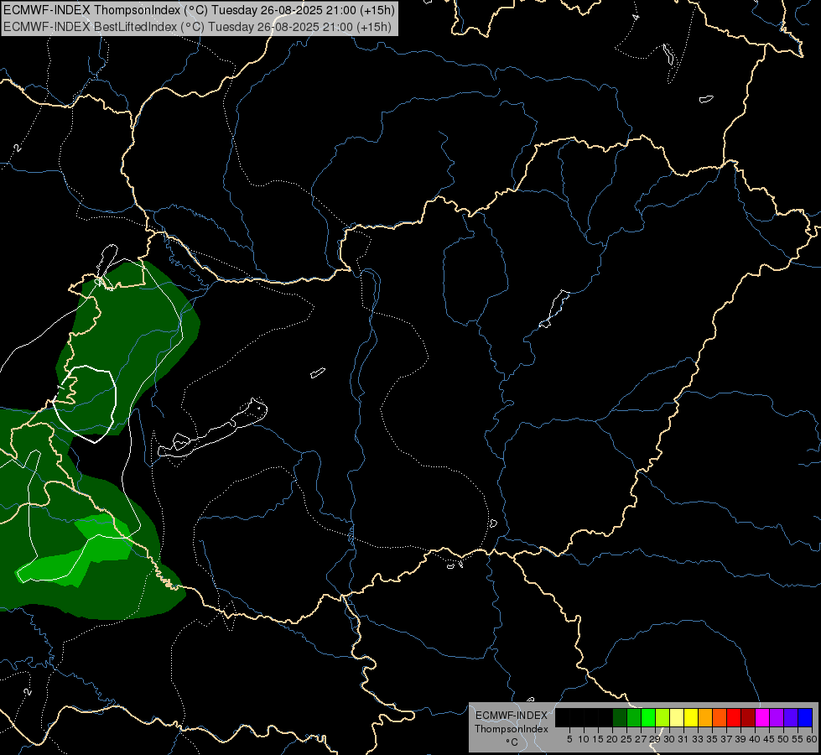Click the ThompsonIndex label in the legend
The image size is (821, 755).
pyautogui.click(x=512, y=729)
